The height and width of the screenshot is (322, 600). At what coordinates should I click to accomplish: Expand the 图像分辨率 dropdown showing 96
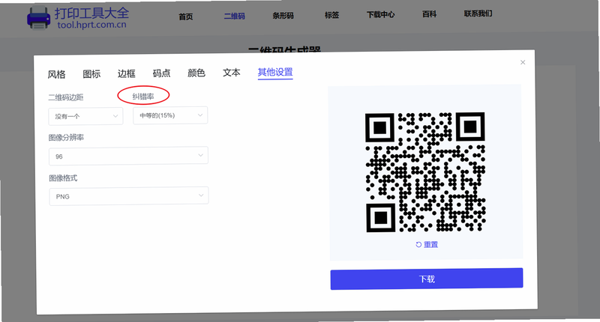128,156
